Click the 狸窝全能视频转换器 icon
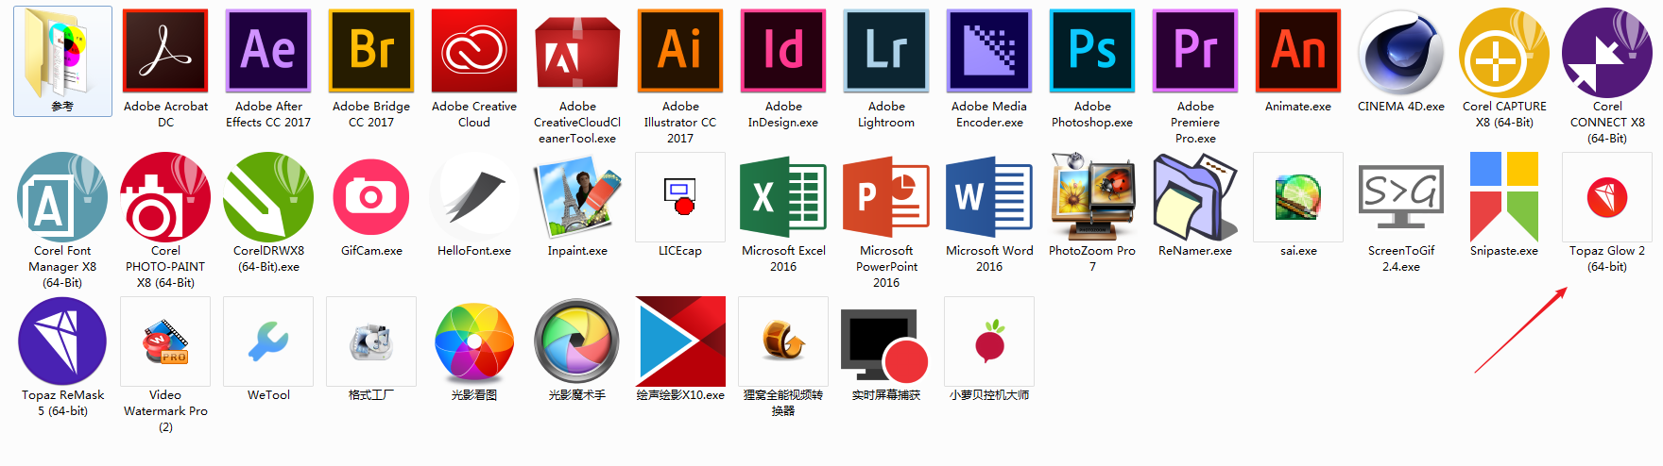The image size is (1663, 466). [783, 341]
